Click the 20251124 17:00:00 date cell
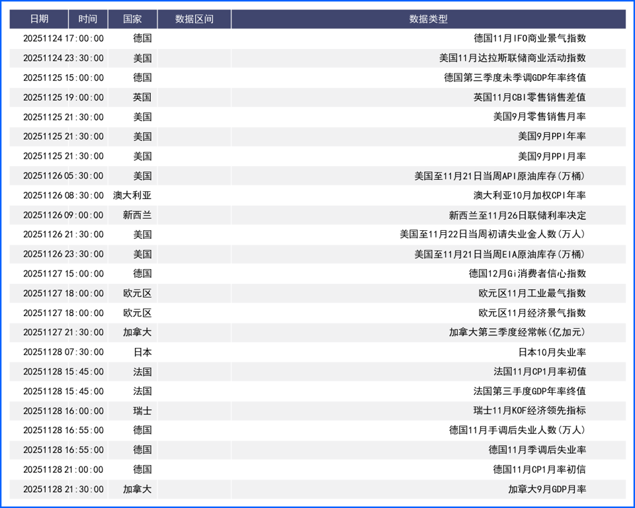 click(63, 38)
